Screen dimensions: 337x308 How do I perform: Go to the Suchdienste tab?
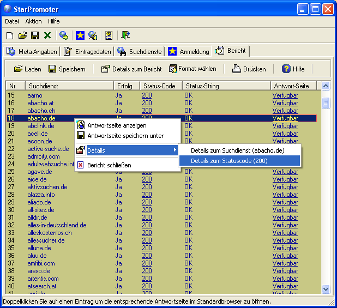139,52
